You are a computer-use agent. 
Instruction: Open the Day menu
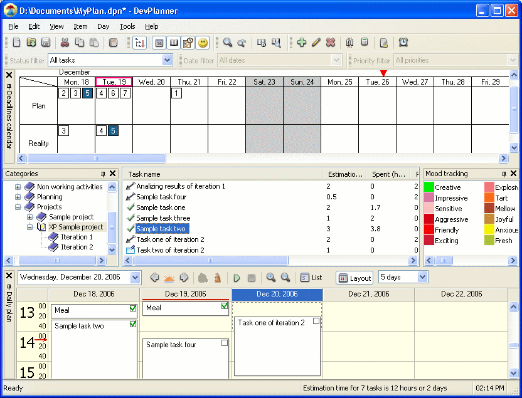click(103, 26)
